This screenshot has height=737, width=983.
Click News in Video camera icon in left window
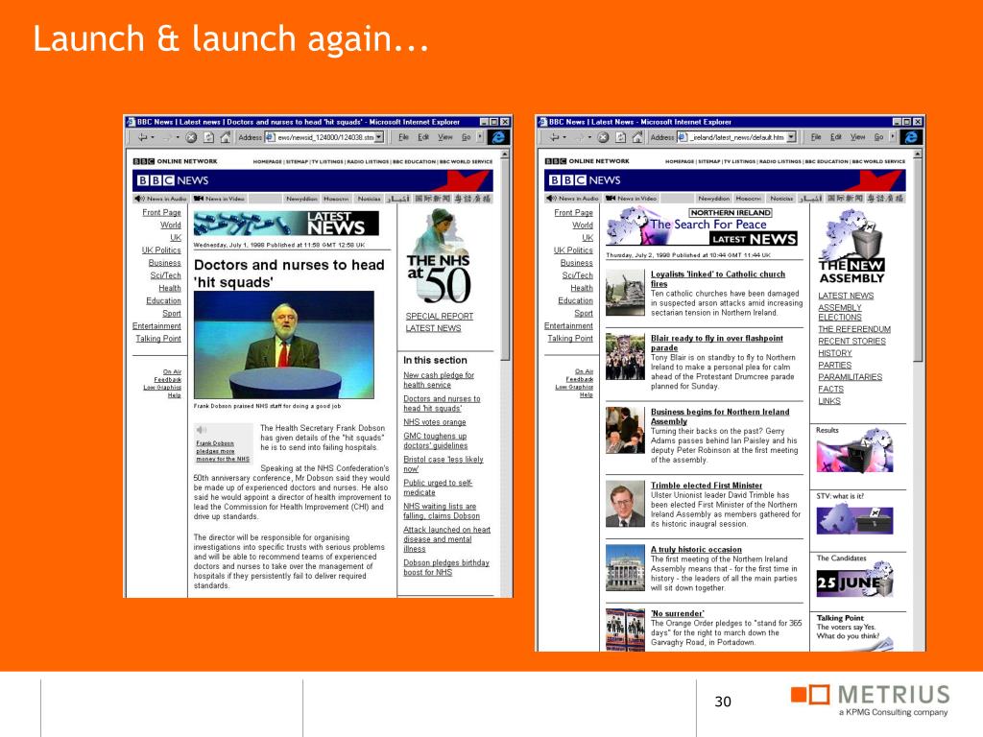198,198
